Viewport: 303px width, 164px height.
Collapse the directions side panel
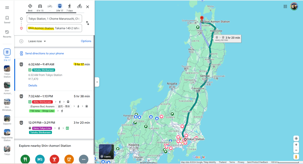pyautogui.click(x=97, y=82)
